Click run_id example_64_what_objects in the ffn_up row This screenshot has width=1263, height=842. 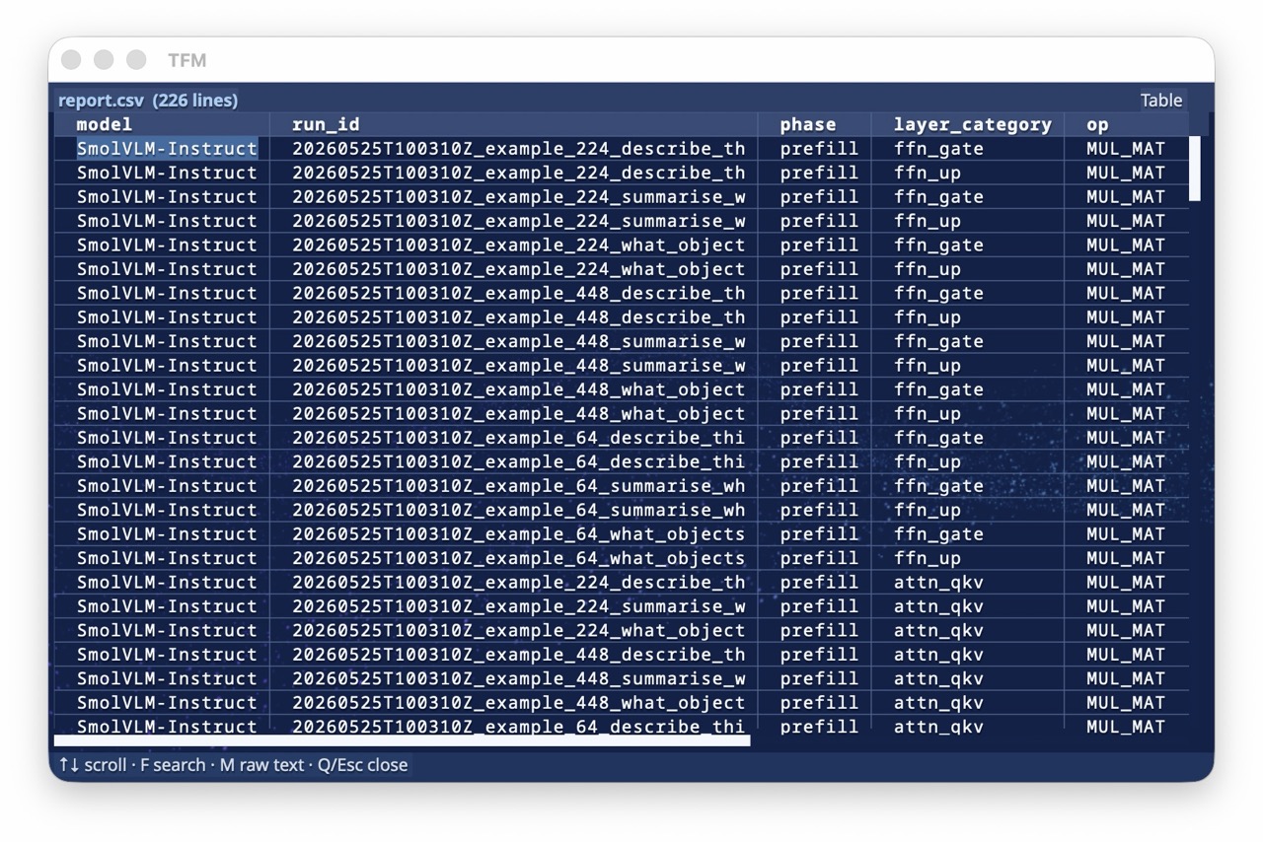pyautogui.click(x=518, y=558)
